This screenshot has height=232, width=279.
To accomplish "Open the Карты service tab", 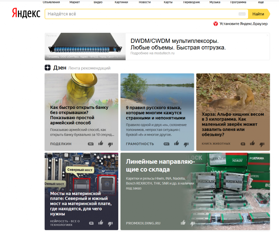I will 168,2.
